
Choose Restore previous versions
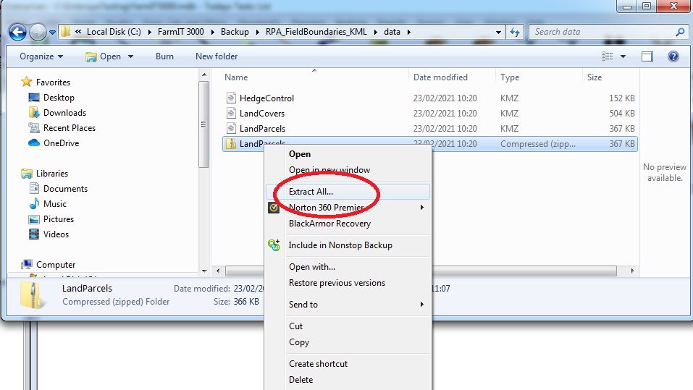pyautogui.click(x=337, y=283)
